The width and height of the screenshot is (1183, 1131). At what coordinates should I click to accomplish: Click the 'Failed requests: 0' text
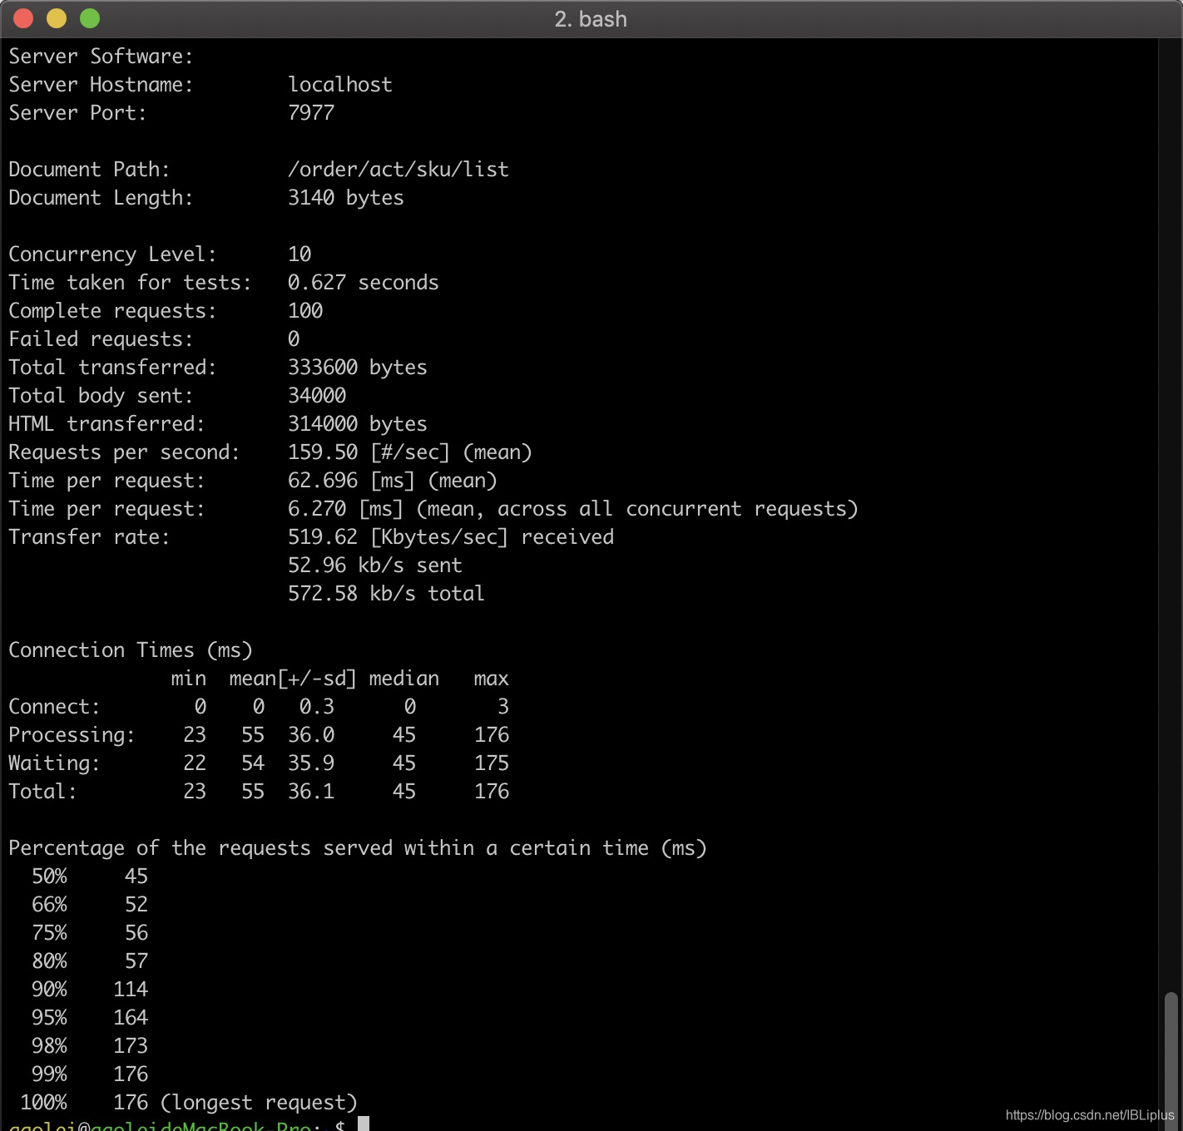(154, 338)
